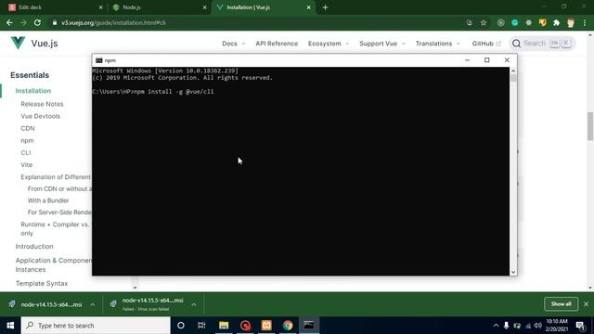Viewport: 594px width, 334px height.
Task: Open Installation sidebar link
Action: (33, 91)
